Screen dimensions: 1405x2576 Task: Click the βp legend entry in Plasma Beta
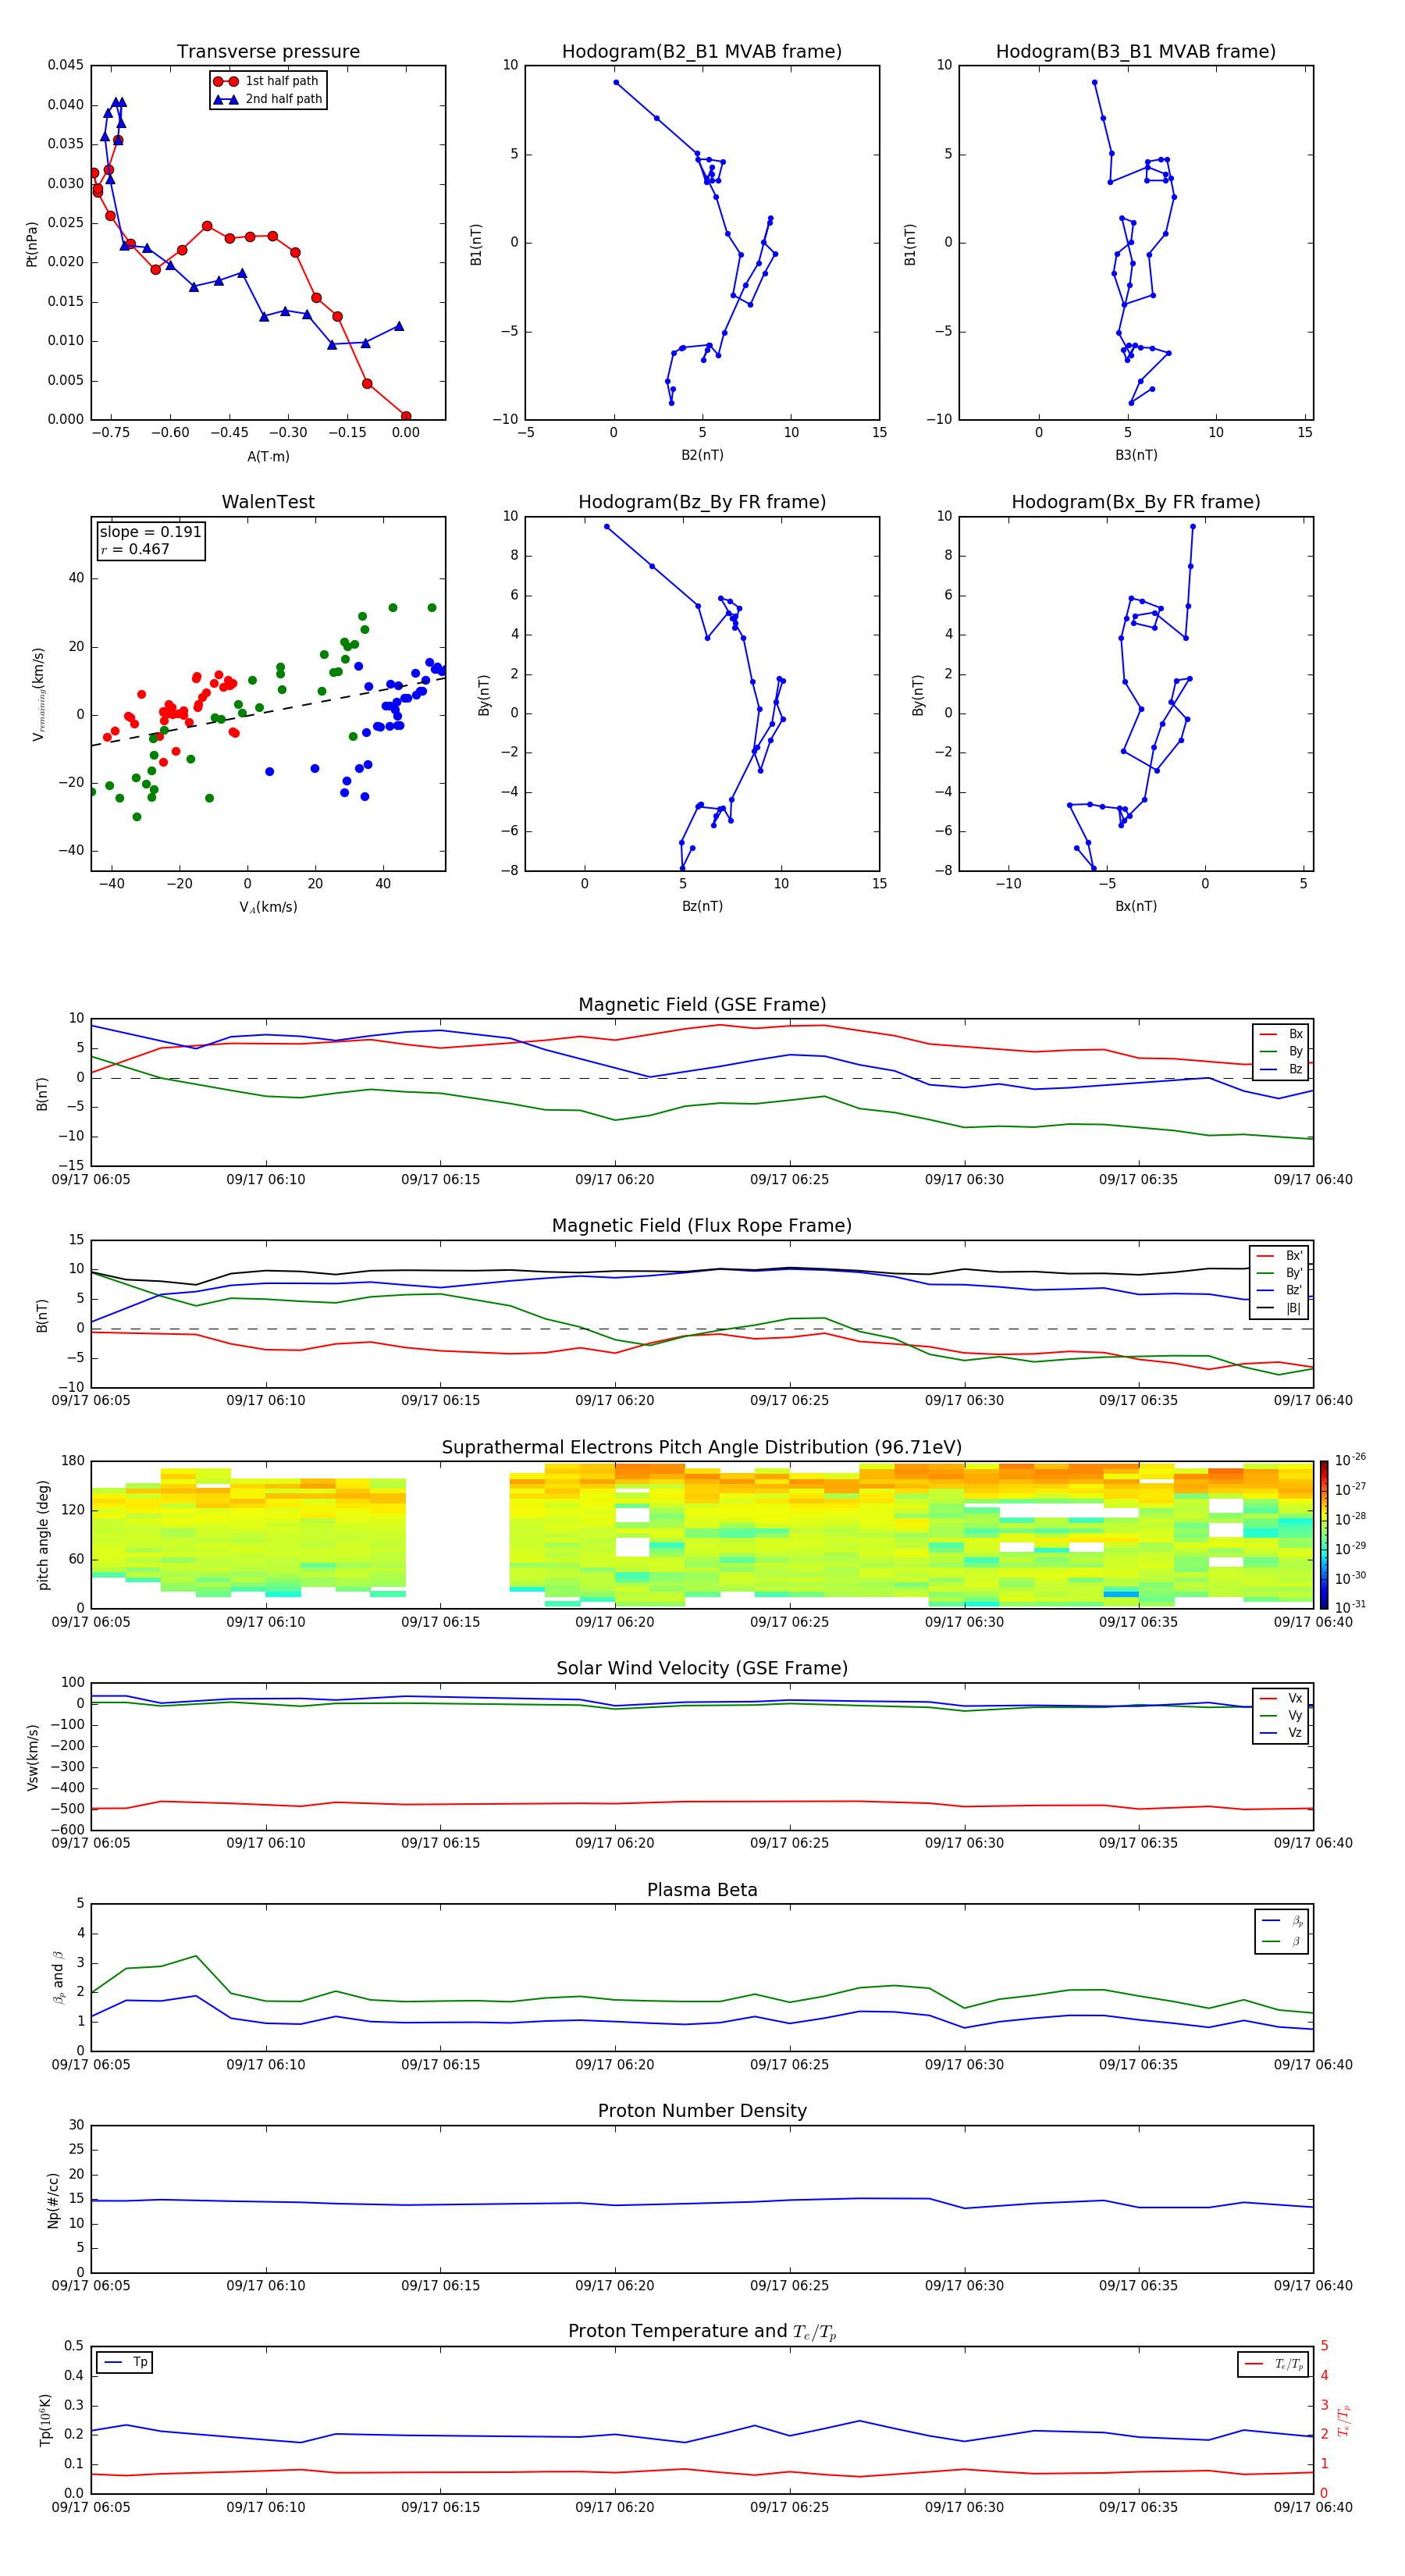(x=1282, y=1921)
